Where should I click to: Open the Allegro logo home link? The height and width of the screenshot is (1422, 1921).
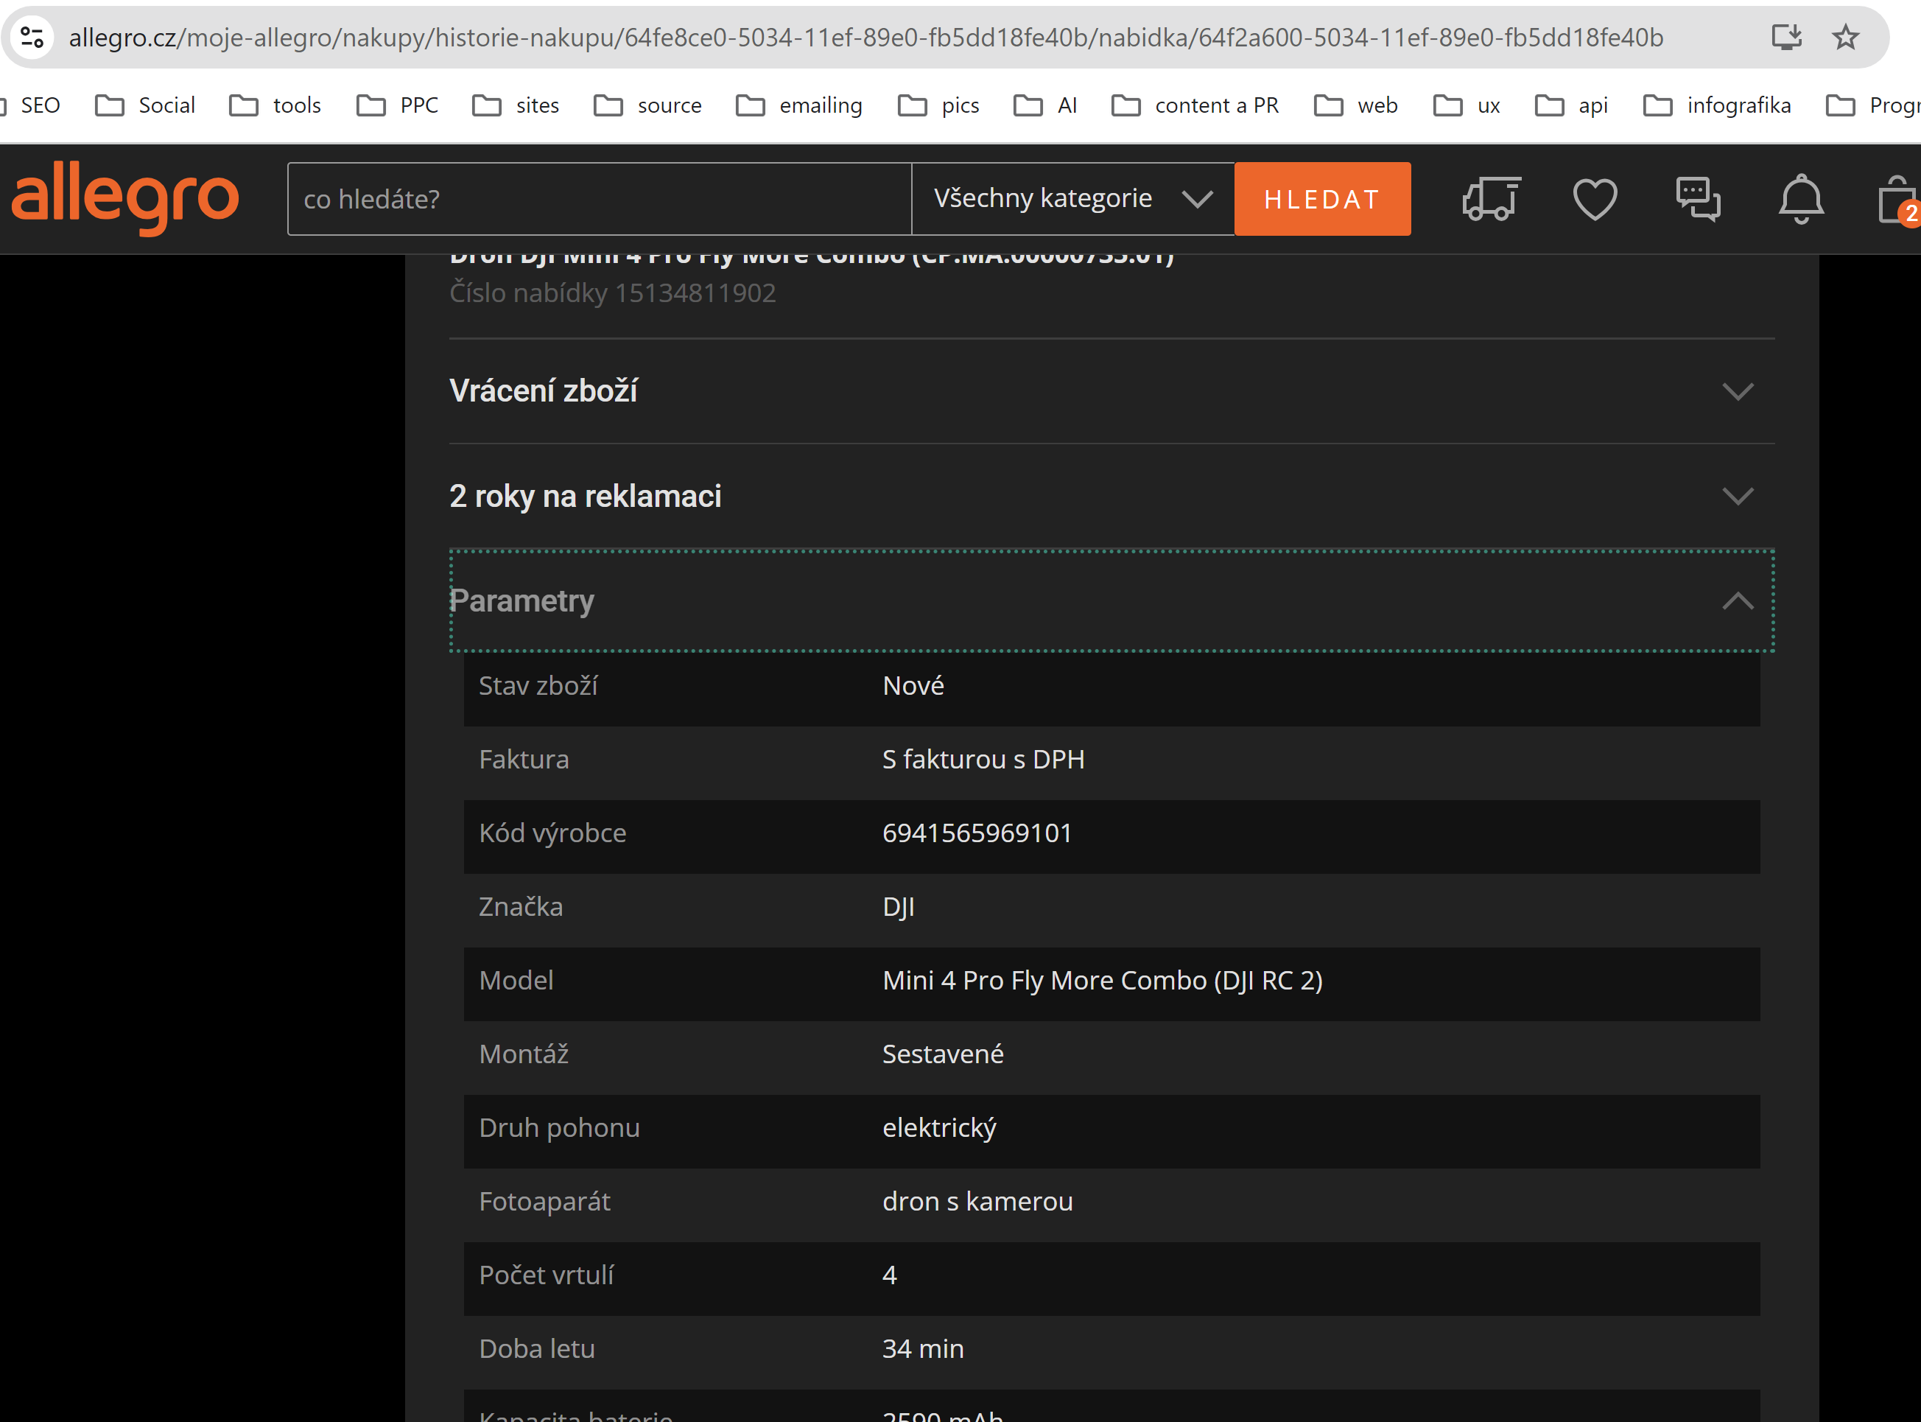coord(124,197)
